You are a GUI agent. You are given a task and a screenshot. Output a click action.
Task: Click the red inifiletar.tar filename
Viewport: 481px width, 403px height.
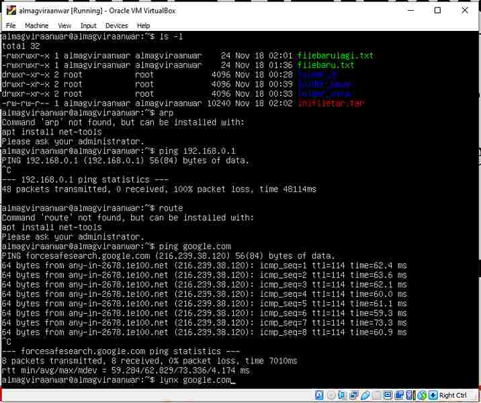pos(331,103)
